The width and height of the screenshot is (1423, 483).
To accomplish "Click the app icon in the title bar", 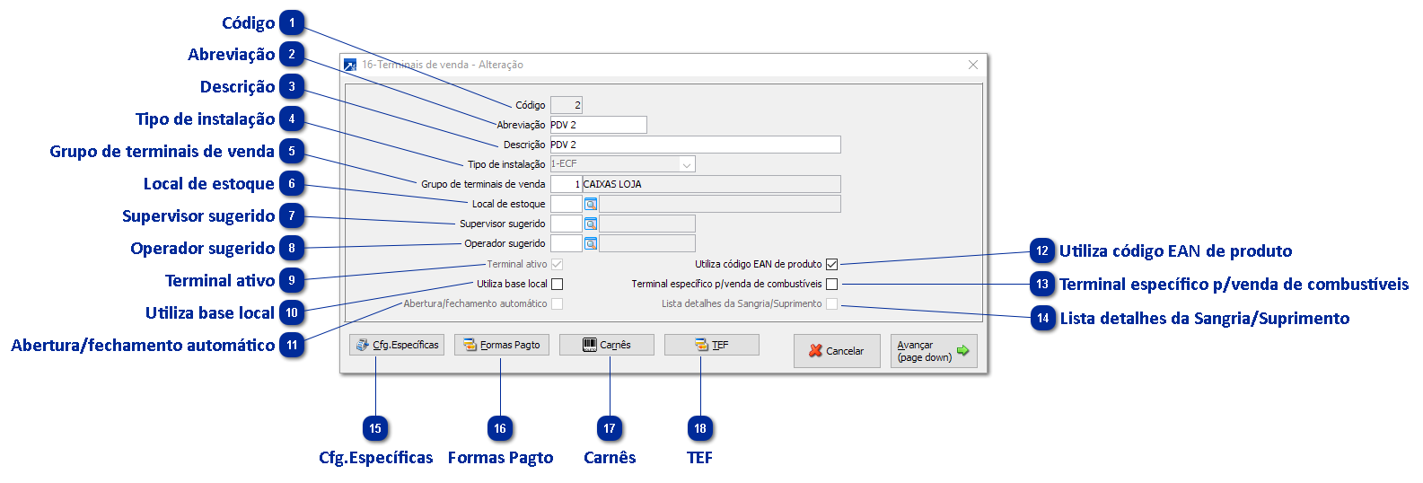I will tap(350, 65).
